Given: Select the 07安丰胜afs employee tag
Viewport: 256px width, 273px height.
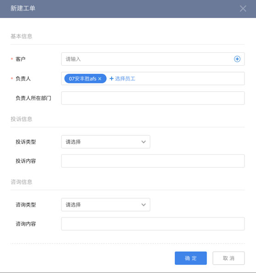Looking at the screenshot, I should [82, 79].
